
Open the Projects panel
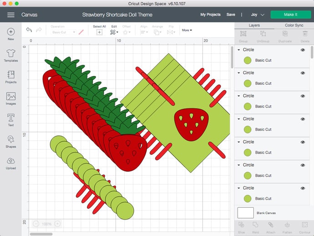click(x=11, y=77)
